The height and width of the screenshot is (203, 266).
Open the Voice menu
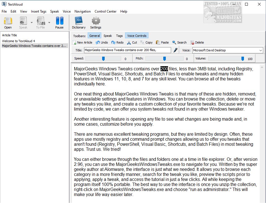pos(67,11)
